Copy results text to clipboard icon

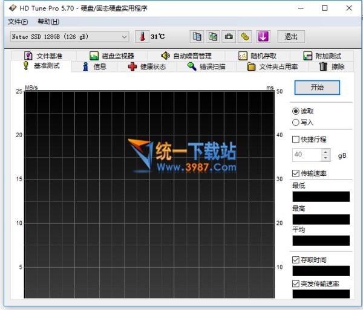[197, 36]
